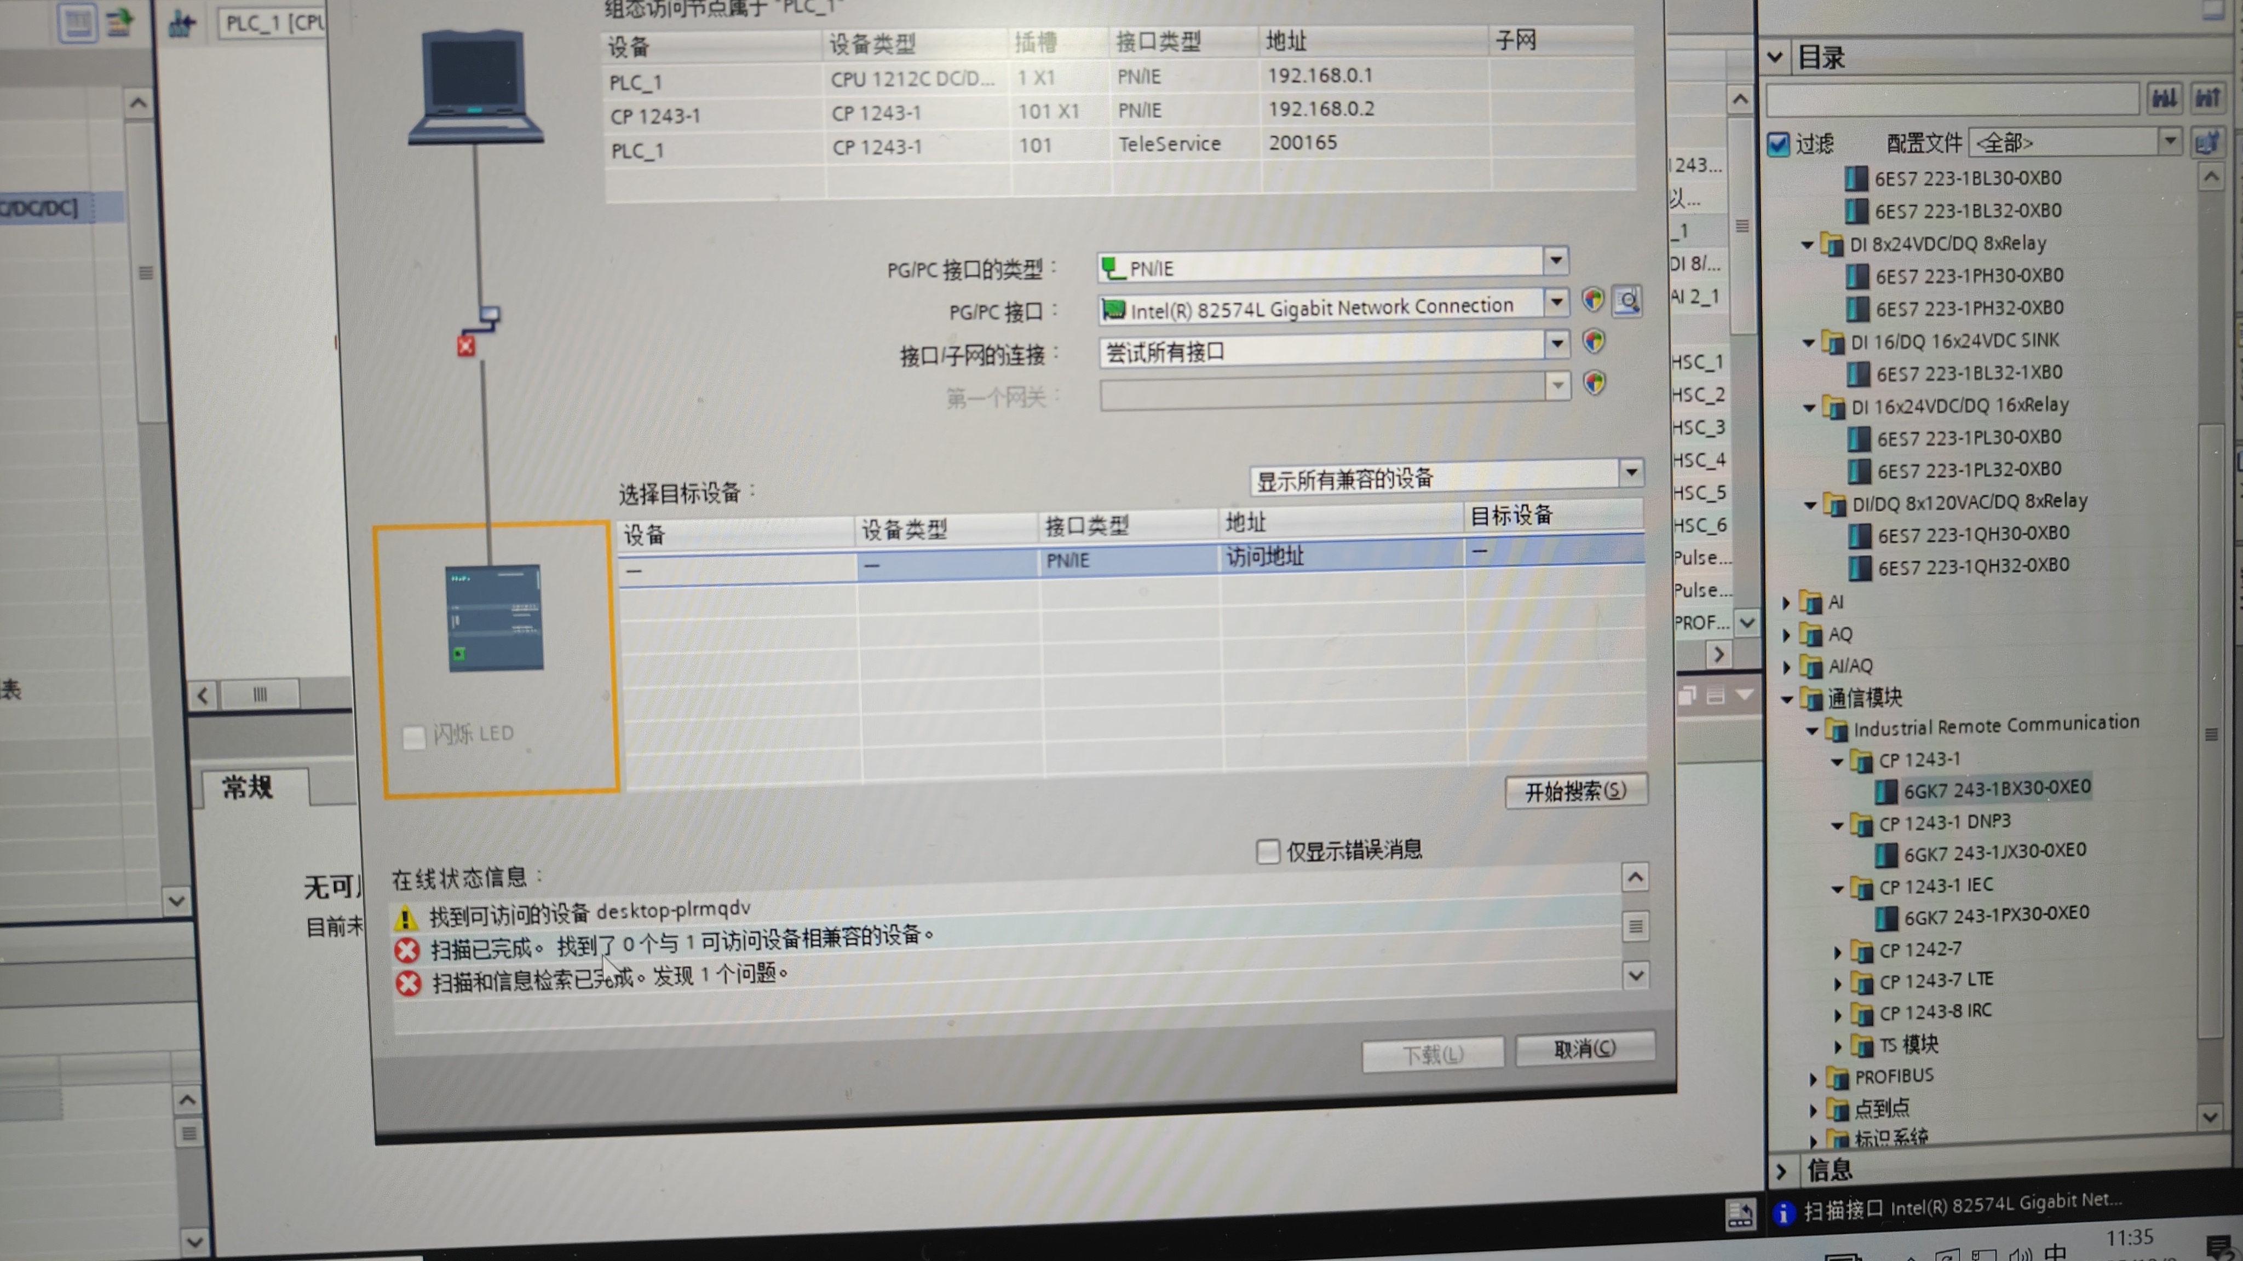Open the PG/PC interface type dropdown
Viewport: 2243px width, 1261px height.
coord(1555,260)
